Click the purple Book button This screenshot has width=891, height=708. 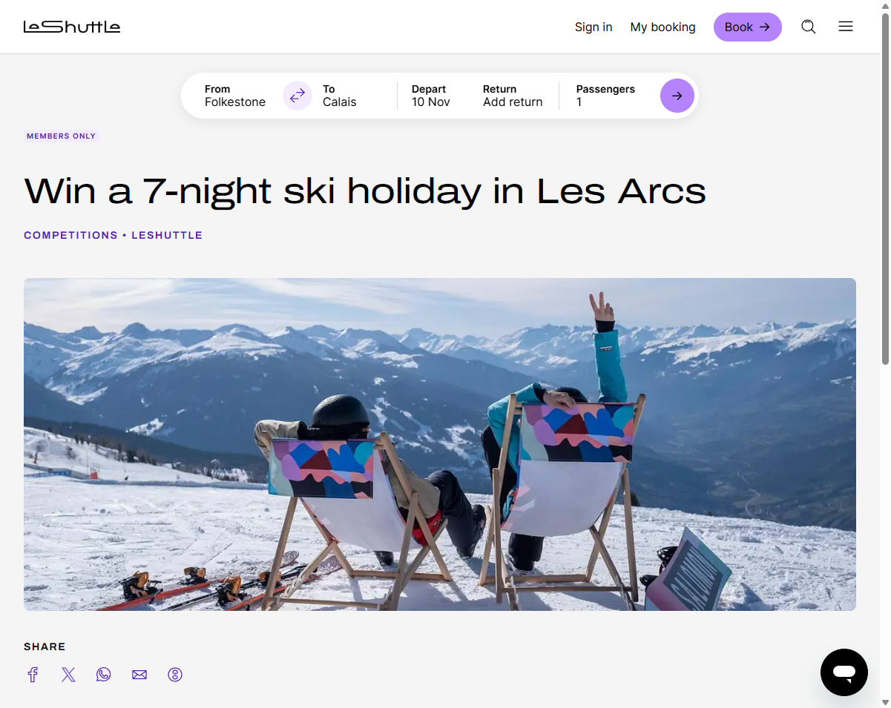point(747,27)
